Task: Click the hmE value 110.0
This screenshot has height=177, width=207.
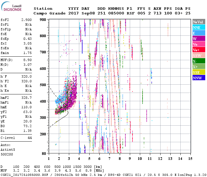Action: coord(26,107)
